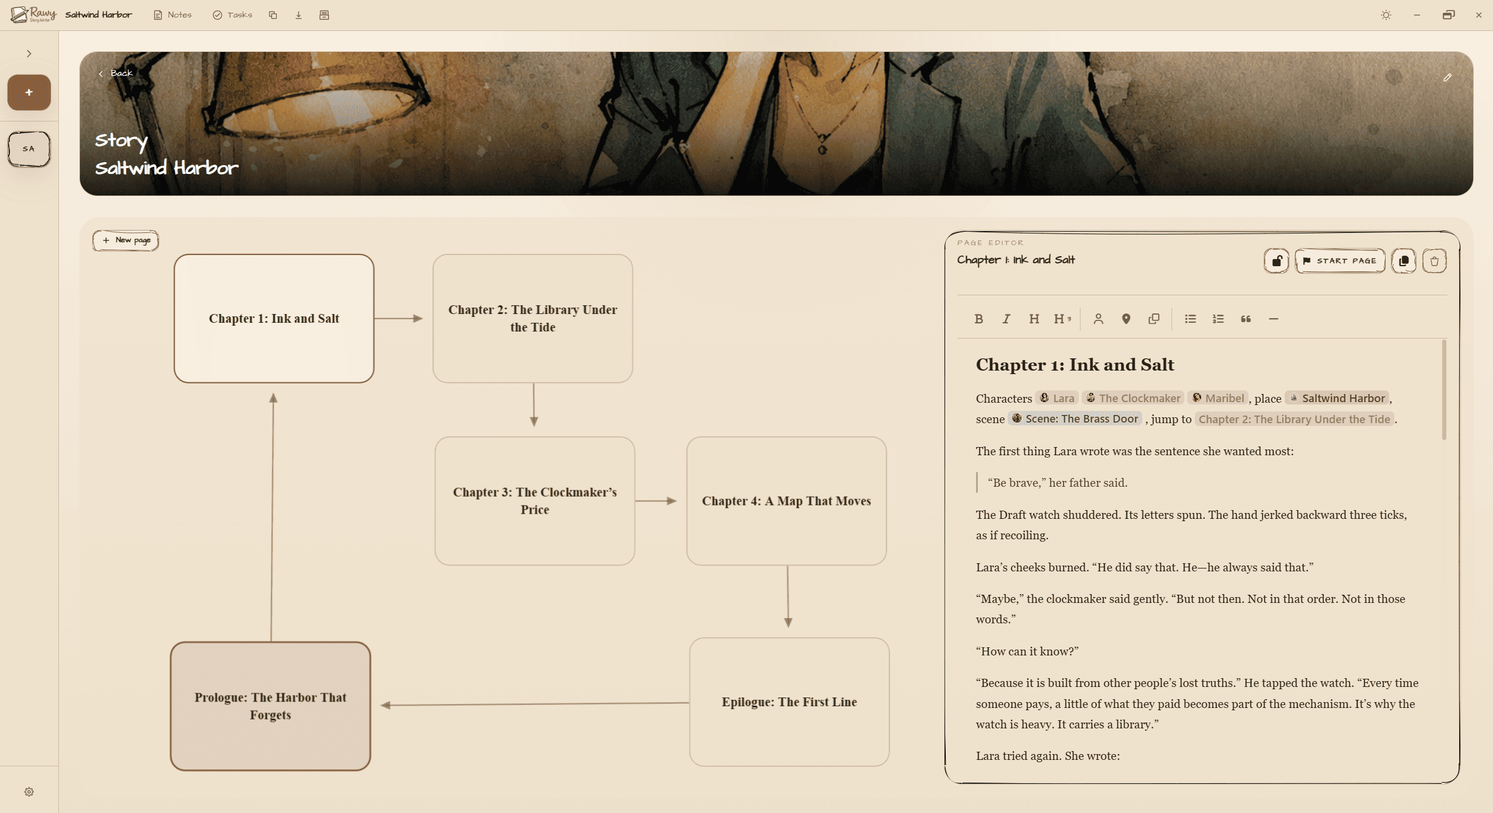Image resolution: width=1493 pixels, height=813 pixels.
Task: Create a numbered list
Action: point(1218,319)
